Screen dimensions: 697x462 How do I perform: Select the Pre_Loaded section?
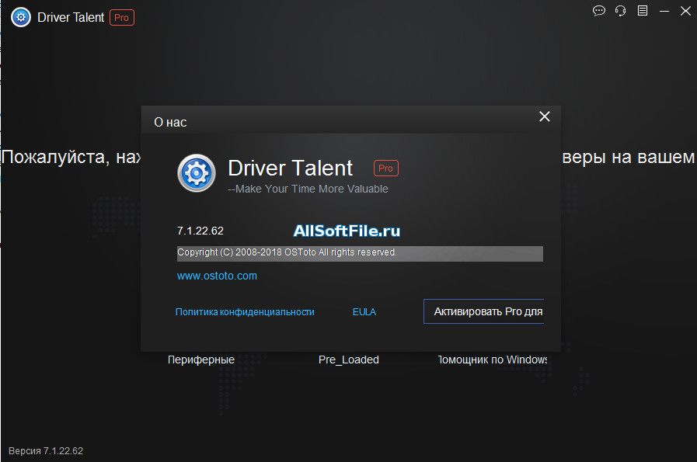[x=349, y=360]
